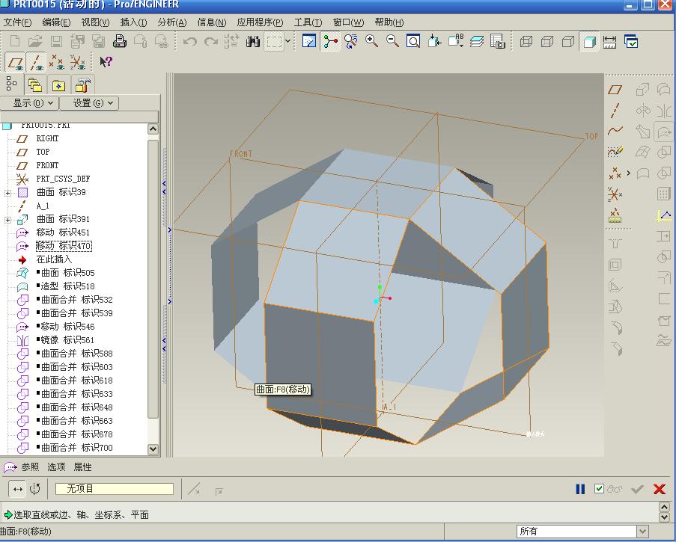Toggle datum plane display
Image resolution: width=676 pixels, height=542 pixels.
click(15, 62)
